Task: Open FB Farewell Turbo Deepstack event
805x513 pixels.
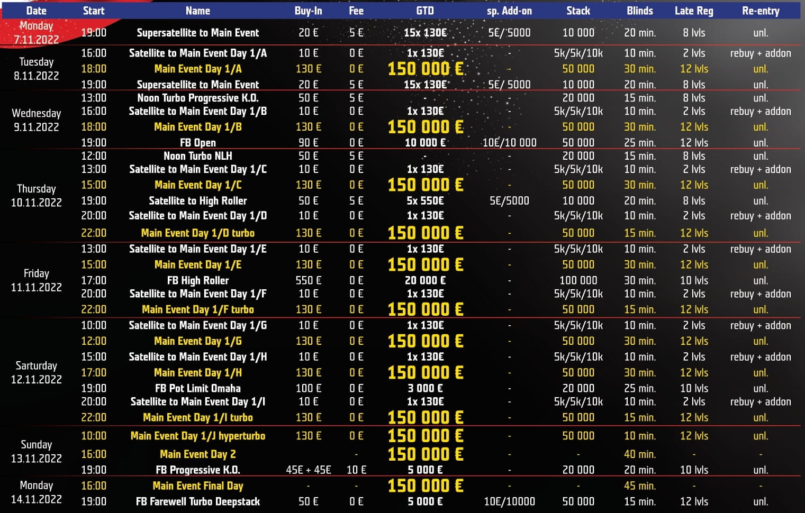Action: coord(197,501)
